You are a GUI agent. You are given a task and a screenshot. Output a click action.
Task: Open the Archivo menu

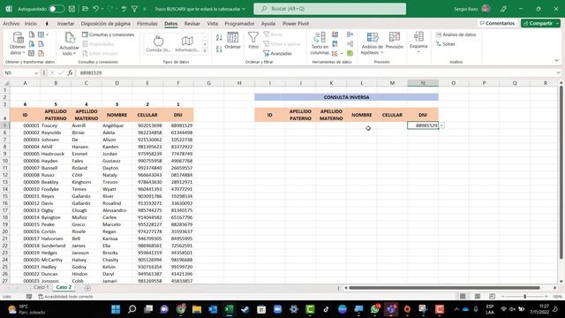(x=11, y=24)
